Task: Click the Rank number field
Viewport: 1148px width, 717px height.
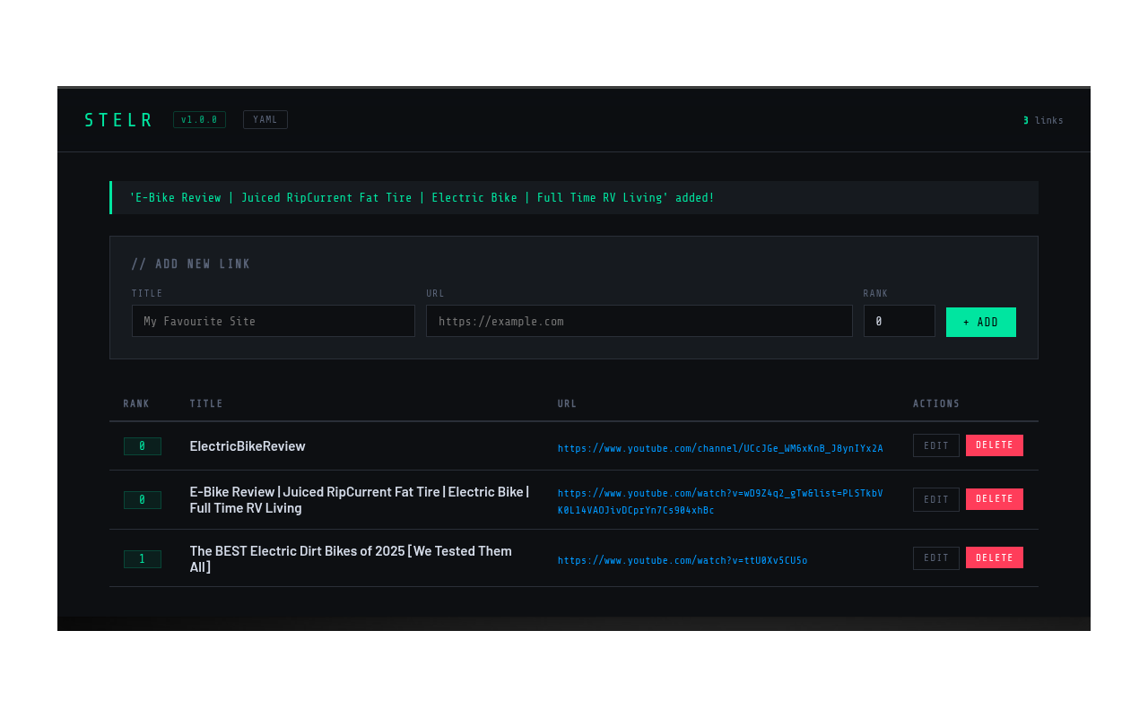Action: tap(900, 321)
